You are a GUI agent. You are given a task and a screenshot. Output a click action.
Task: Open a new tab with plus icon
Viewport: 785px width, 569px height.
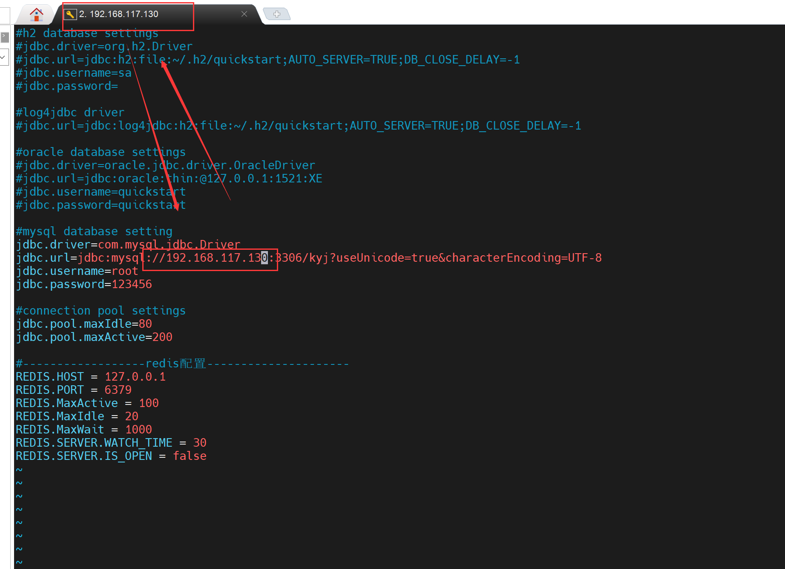pos(277,14)
